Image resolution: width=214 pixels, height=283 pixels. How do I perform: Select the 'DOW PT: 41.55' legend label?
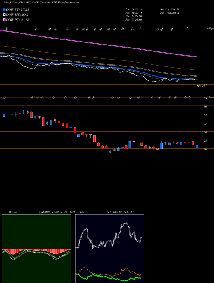pos(18,20)
